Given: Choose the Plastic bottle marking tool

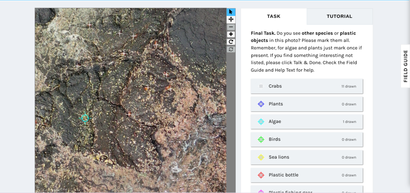Looking at the screenshot, I should click(307, 175).
